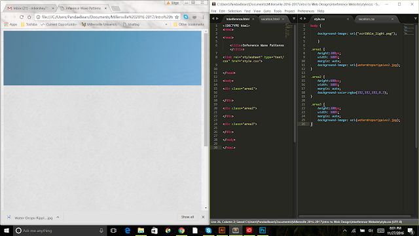This screenshot has width=419, height=236.
Task: Open the Viraltag bookmark
Action: click(x=131, y=24)
